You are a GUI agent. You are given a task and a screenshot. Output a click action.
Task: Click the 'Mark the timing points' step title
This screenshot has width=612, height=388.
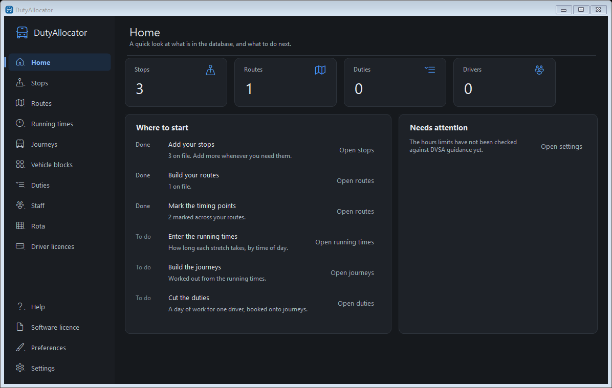pyautogui.click(x=202, y=206)
